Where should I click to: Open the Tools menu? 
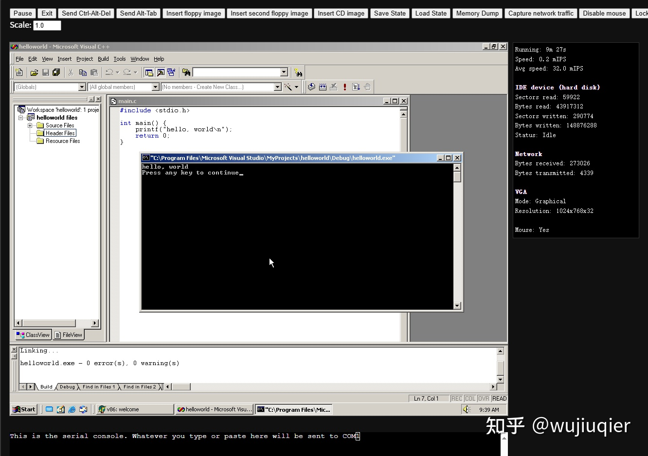point(120,59)
